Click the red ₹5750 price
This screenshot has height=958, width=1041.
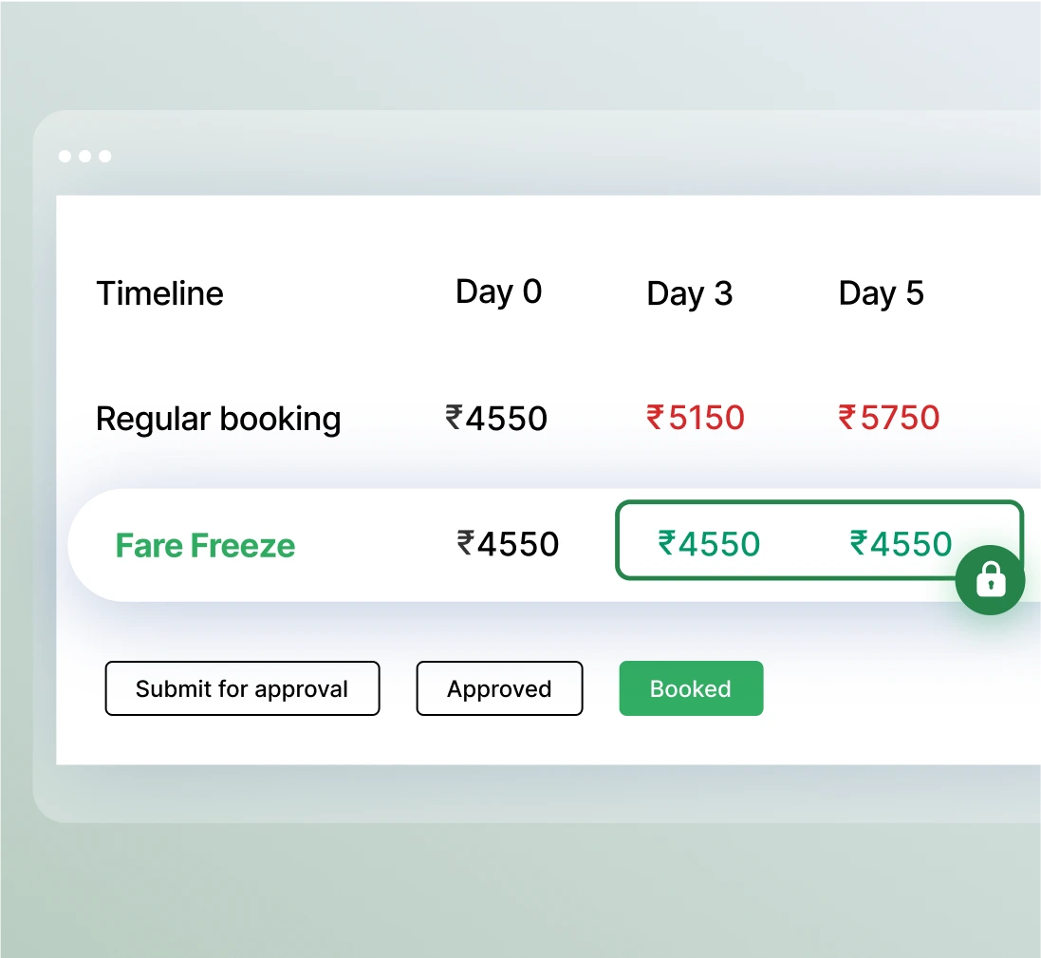click(889, 417)
